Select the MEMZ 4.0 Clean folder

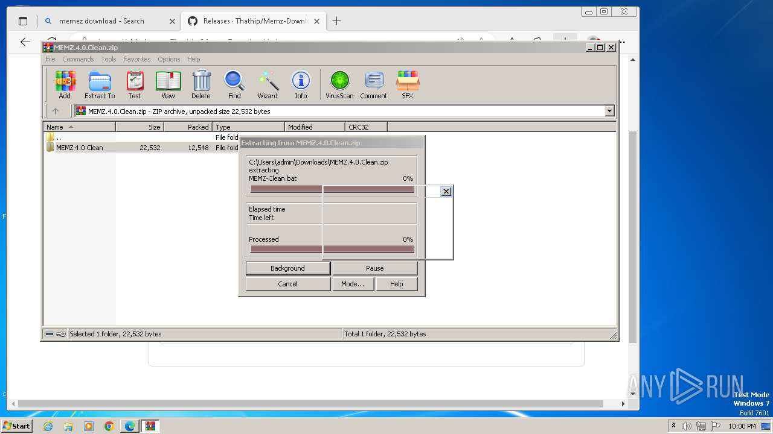click(x=79, y=148)
